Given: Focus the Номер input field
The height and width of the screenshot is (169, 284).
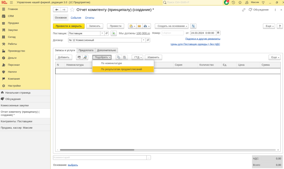Looking at the screenshot, I should tap(173, 33).
